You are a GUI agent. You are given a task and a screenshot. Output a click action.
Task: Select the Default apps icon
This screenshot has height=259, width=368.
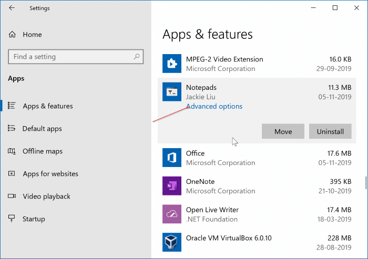coord(12,128)
